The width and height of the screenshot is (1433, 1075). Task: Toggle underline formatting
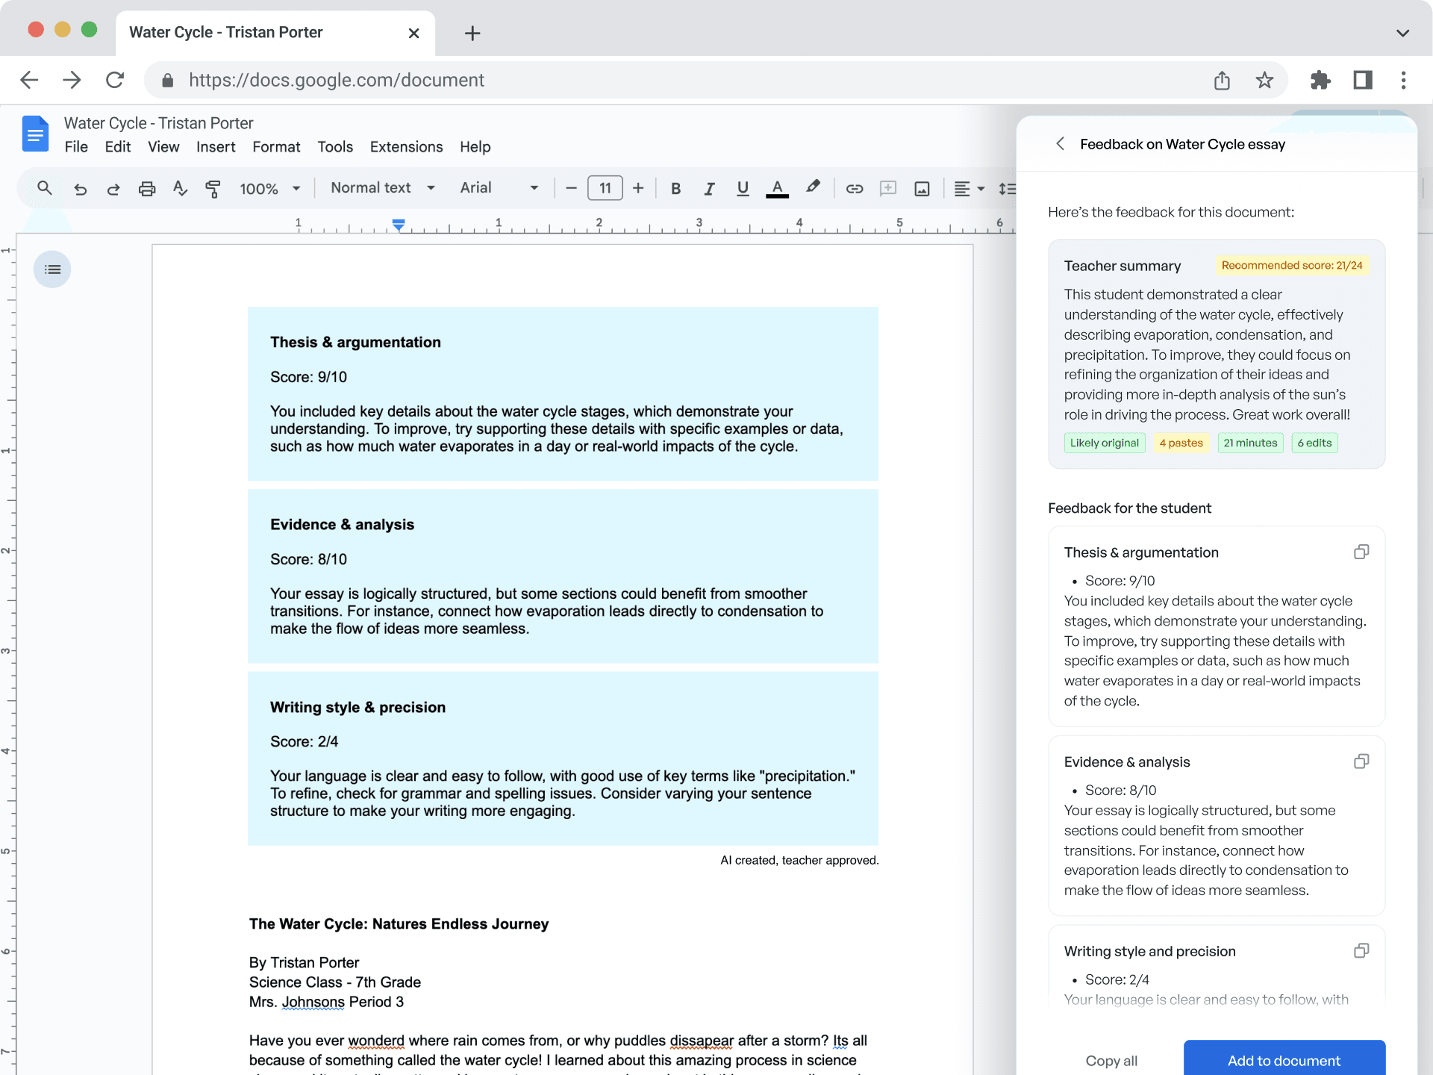[743, 189]
